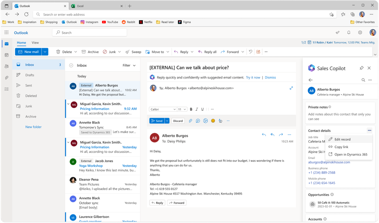379x223 pixels.
Task: Open the Annette Black Tomorrow's Sync email
Action: [103, 127]
